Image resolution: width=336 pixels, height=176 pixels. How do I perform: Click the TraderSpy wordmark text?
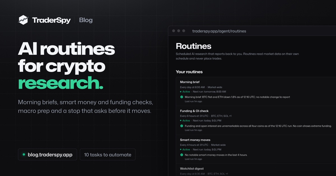(51, 20)
